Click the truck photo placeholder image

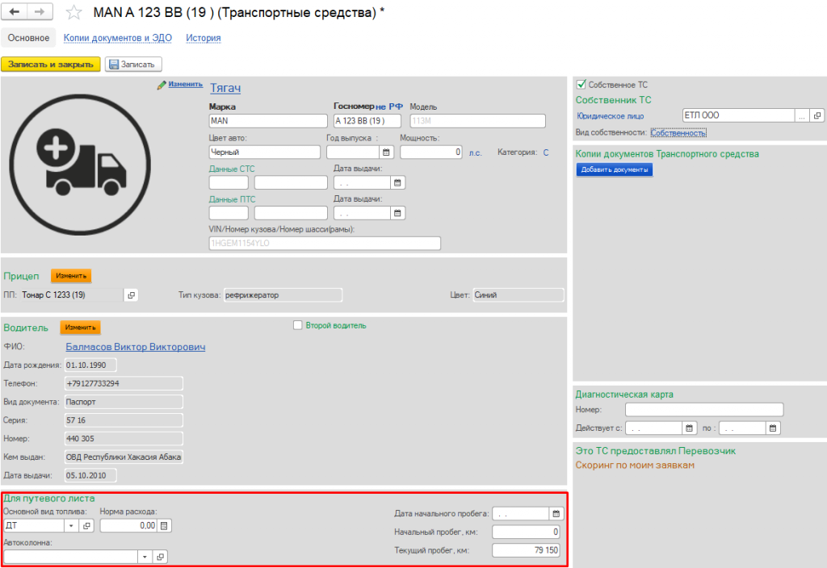click(80, 165)
